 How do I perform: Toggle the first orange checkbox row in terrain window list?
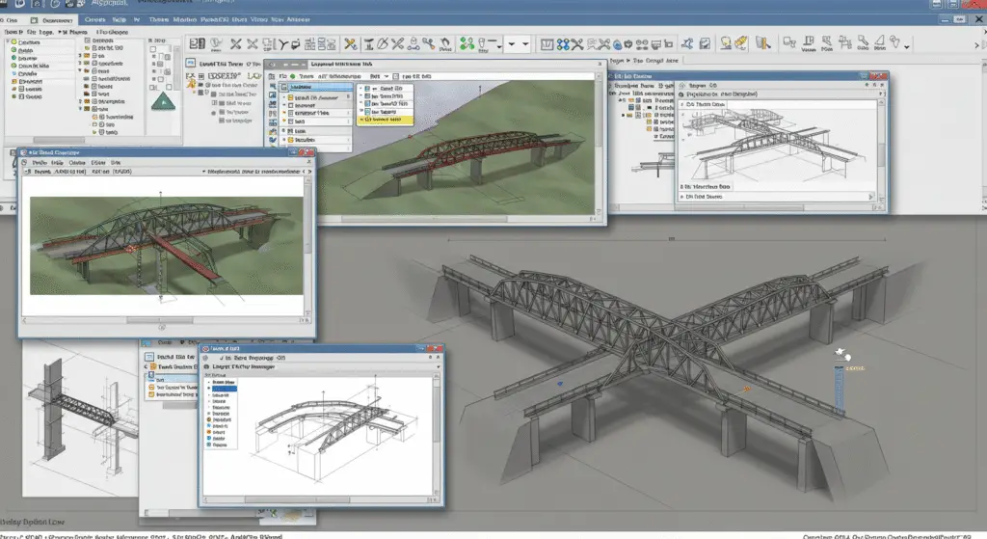(x=316, y=97)
